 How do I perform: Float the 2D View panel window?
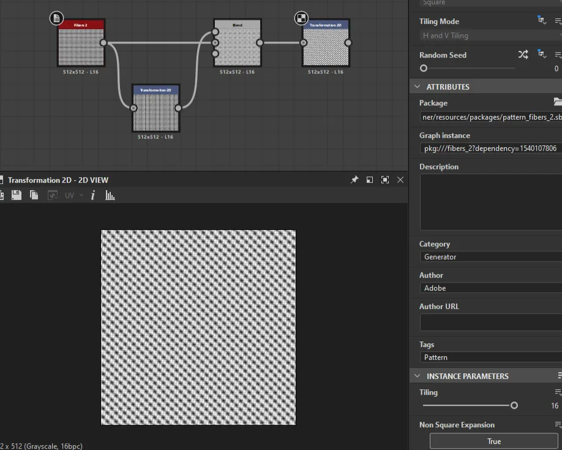pyautogui.click(x=370, y=180)
